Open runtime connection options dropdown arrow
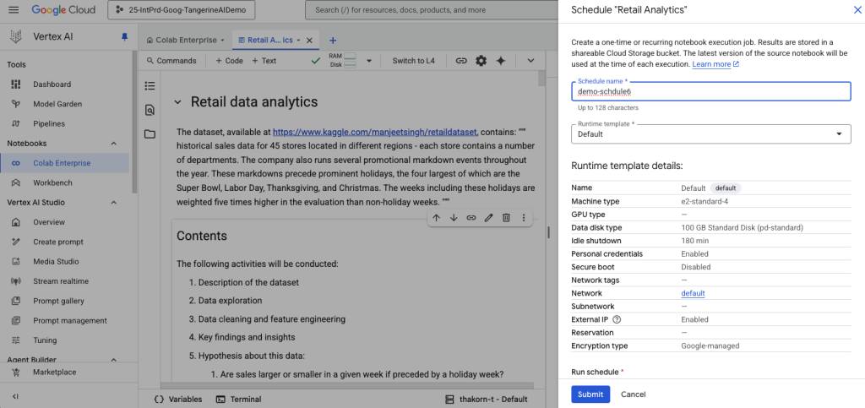This screenshot has height=408, width=865. 370,61
